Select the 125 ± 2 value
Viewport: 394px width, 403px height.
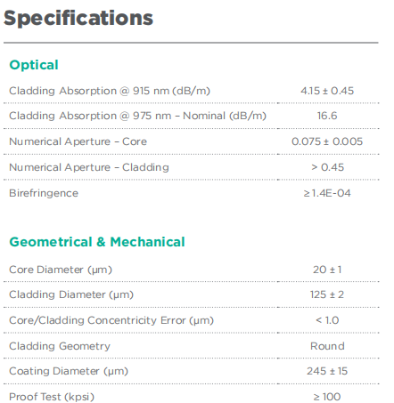[x=327, y=294]
